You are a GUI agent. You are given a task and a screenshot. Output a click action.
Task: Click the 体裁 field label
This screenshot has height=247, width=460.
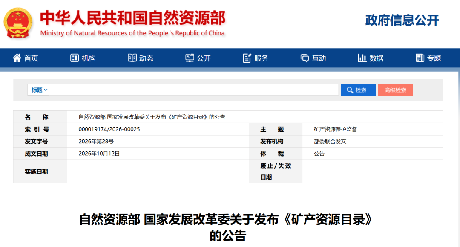(x=272, y=154)
